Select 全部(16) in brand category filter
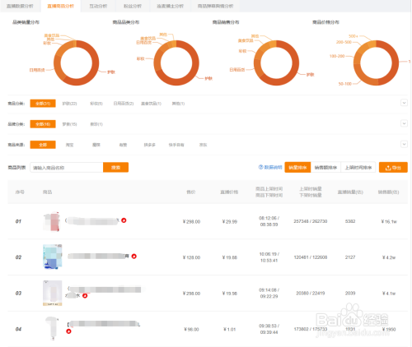412x347 pixels. [43, 124]
